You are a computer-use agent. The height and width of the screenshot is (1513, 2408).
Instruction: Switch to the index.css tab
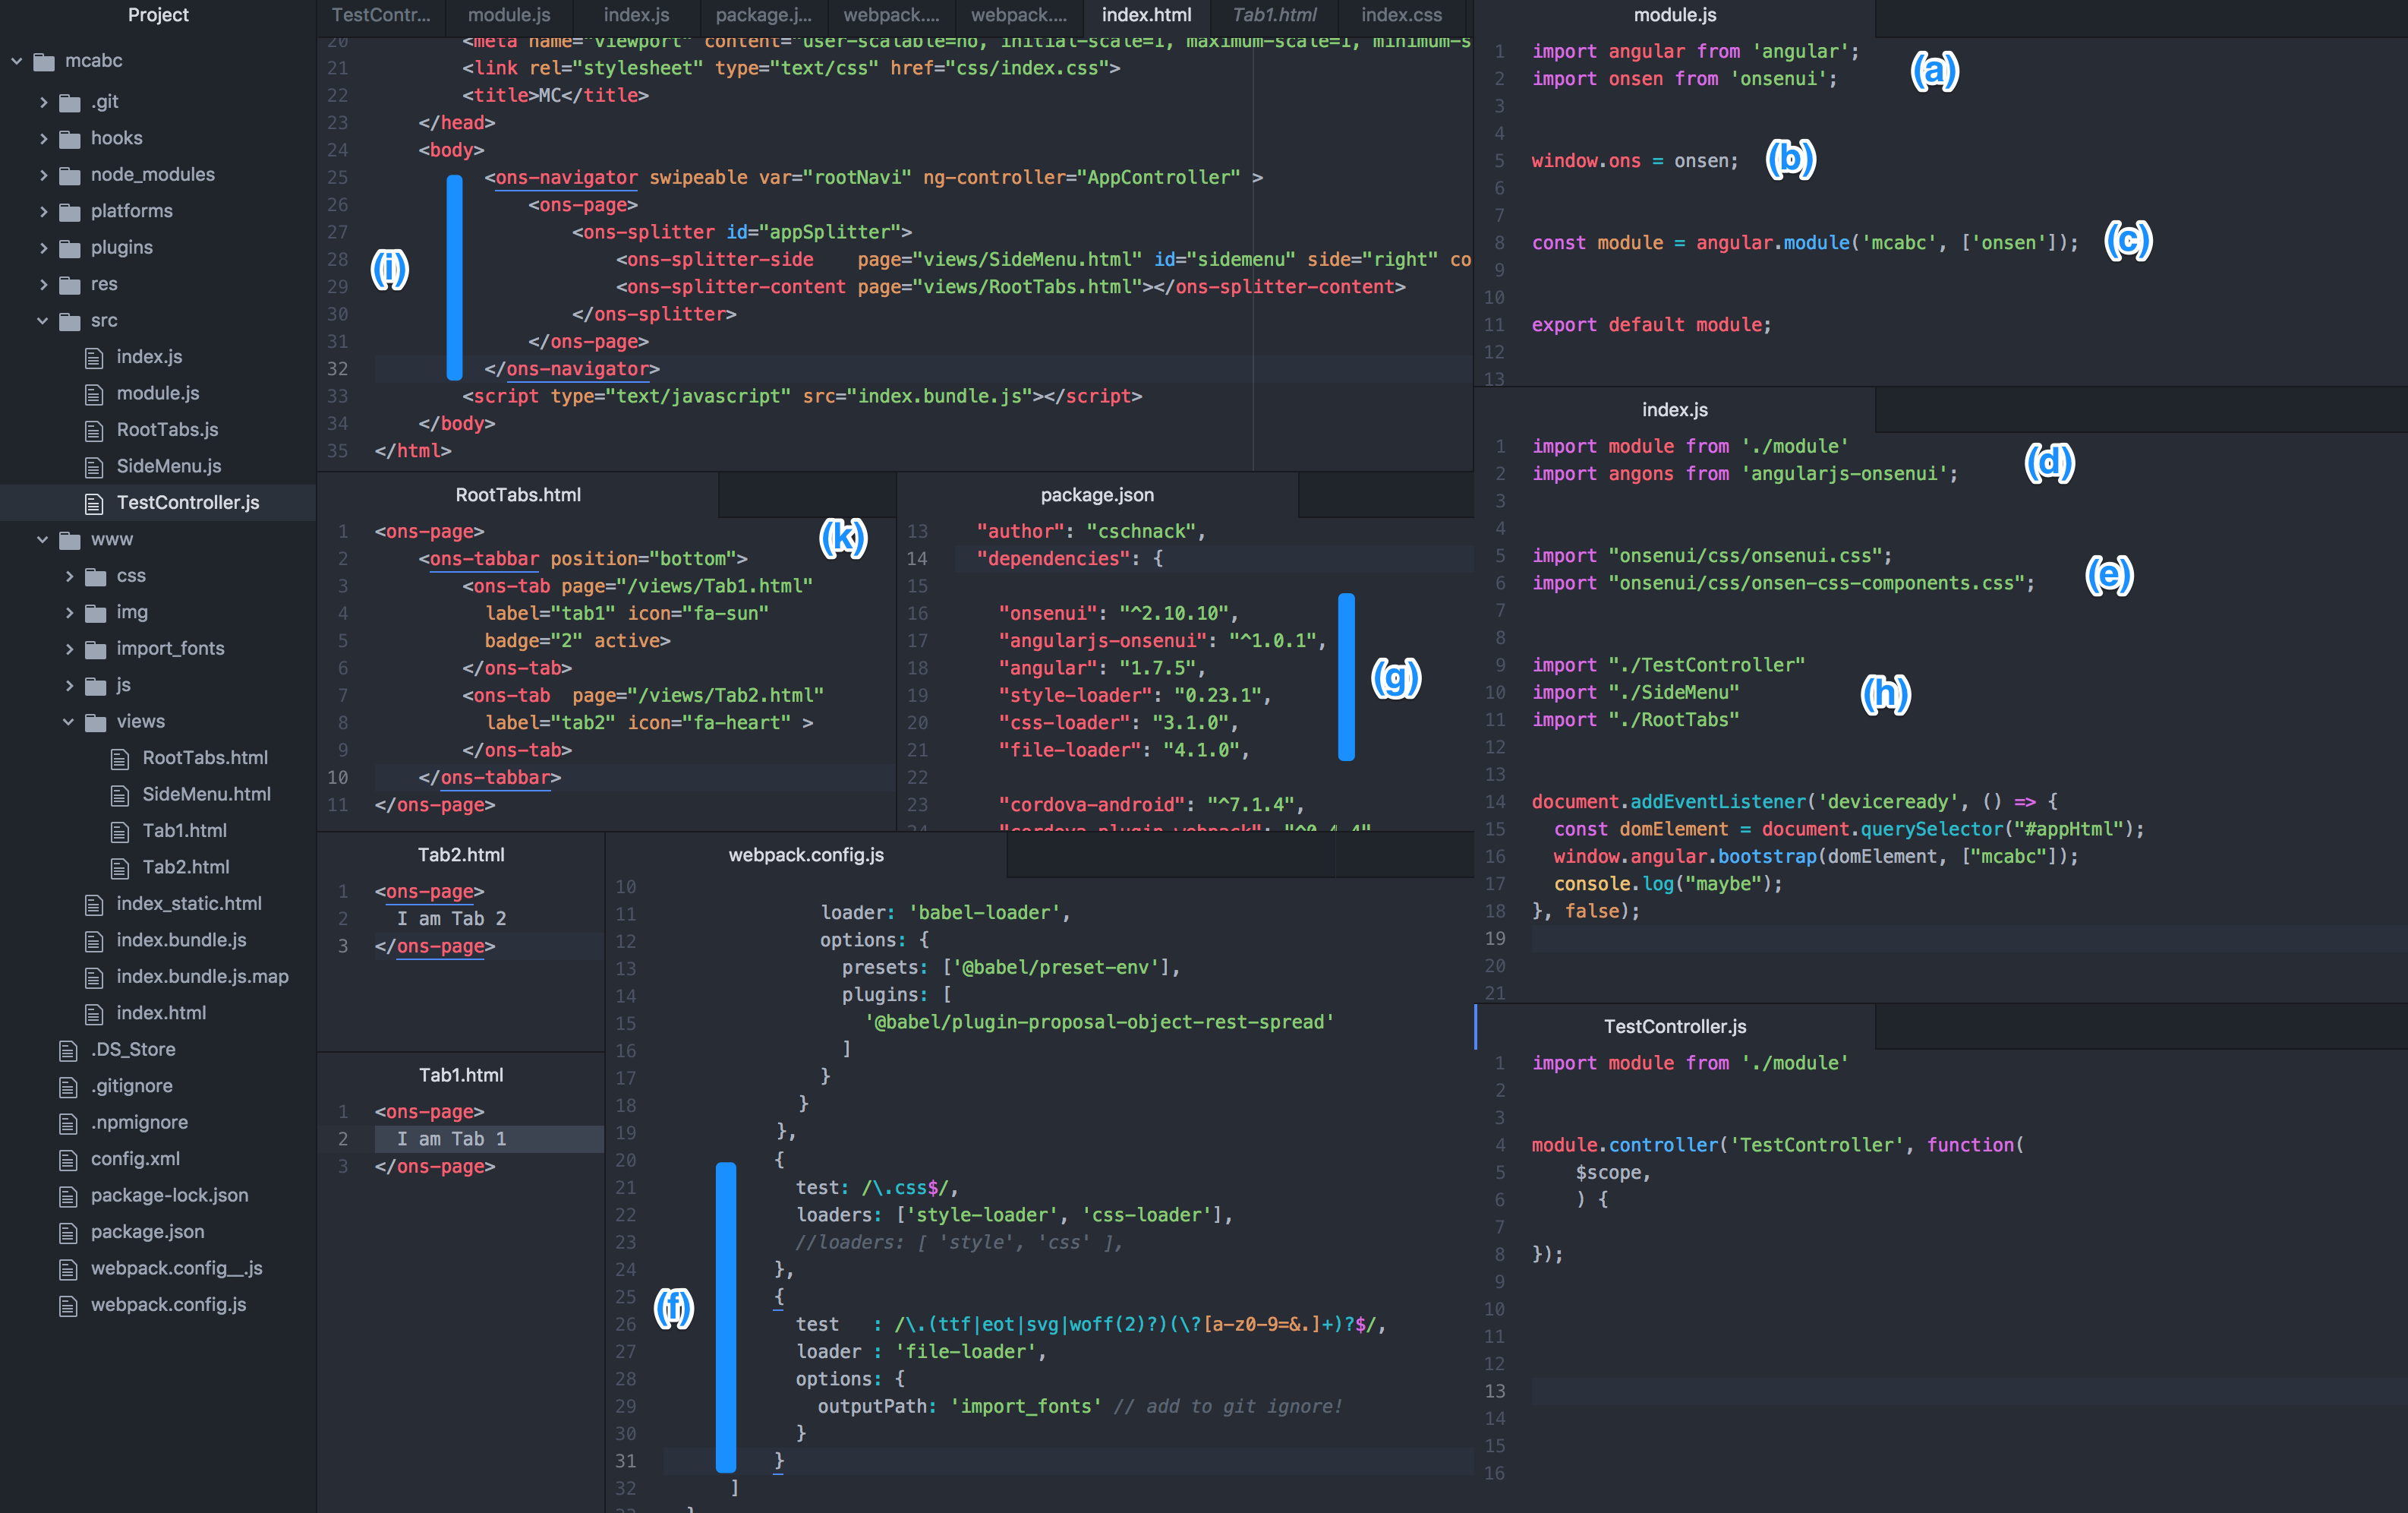[1401, 15]
